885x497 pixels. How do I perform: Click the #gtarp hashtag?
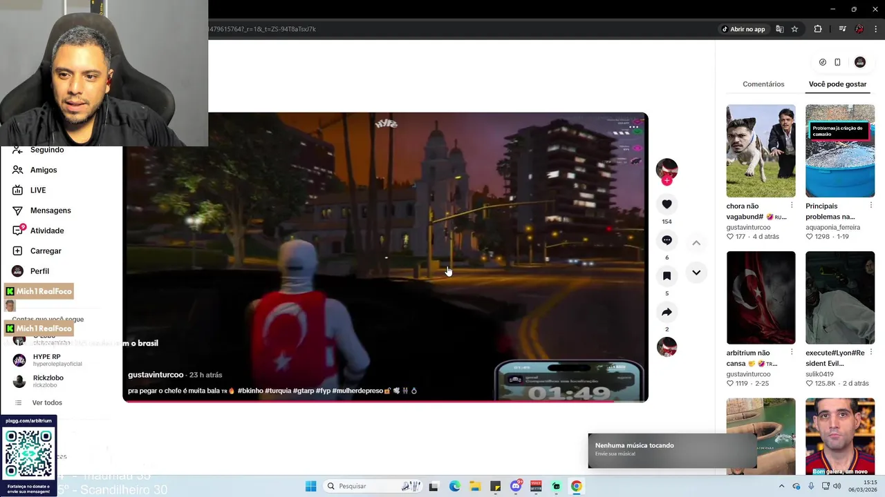tap(304, 391)
